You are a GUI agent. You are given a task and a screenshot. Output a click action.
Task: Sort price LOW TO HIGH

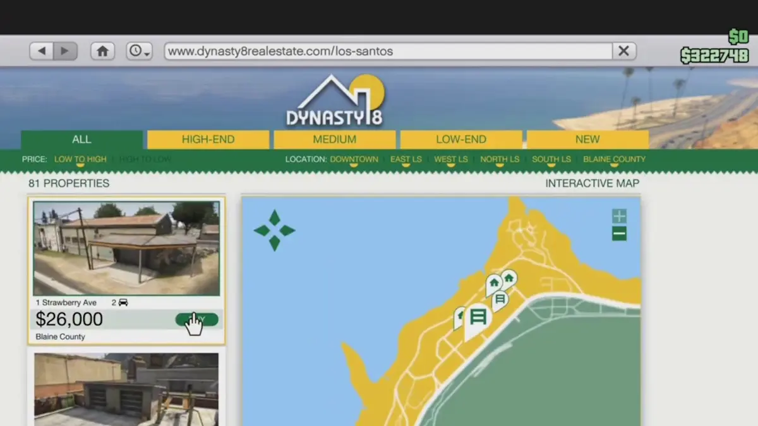pos(80,159)
